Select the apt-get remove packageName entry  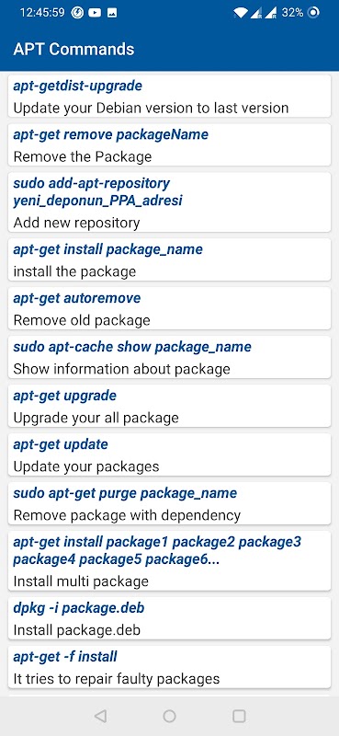[x=169, y=145]
